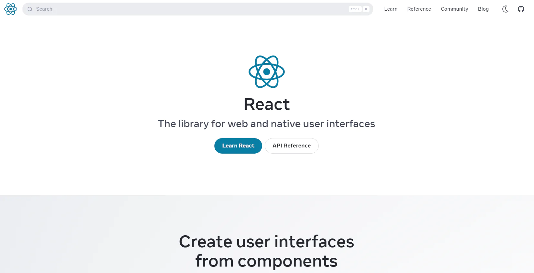Click the Learn React button

[x=238, y=146]
